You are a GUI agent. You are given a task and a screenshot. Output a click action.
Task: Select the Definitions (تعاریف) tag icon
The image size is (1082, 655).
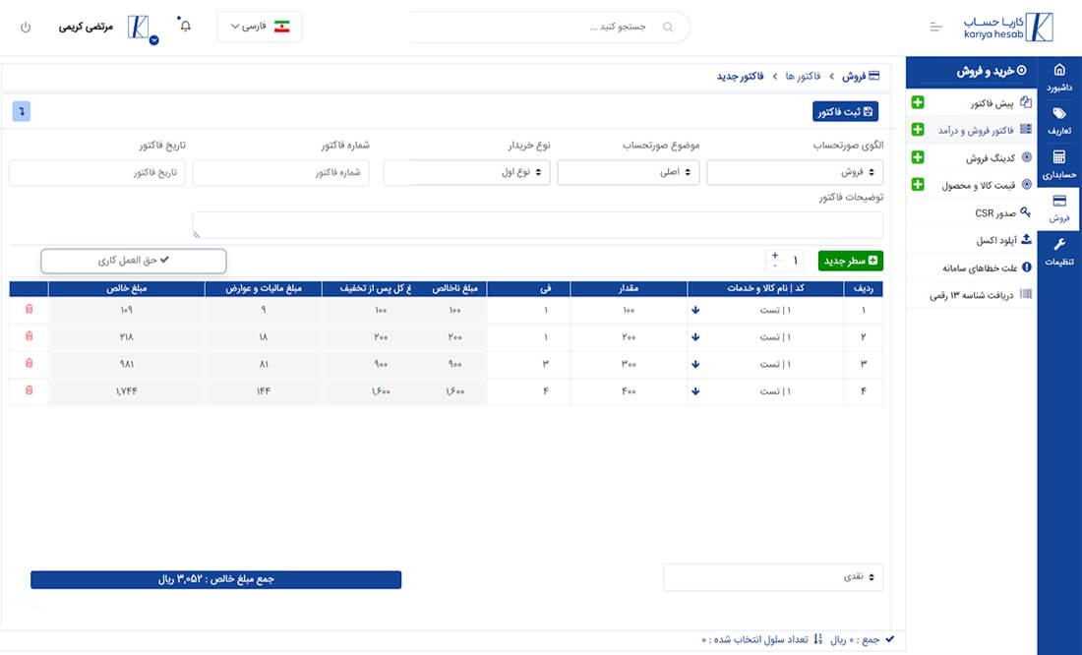click(x=1060, y=118)
